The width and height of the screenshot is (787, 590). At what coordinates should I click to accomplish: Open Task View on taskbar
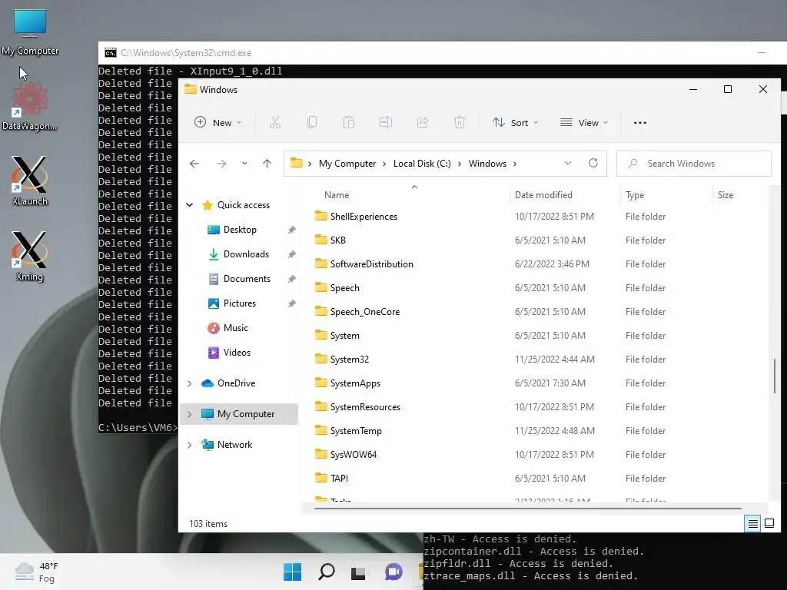(x=358, y=572)
